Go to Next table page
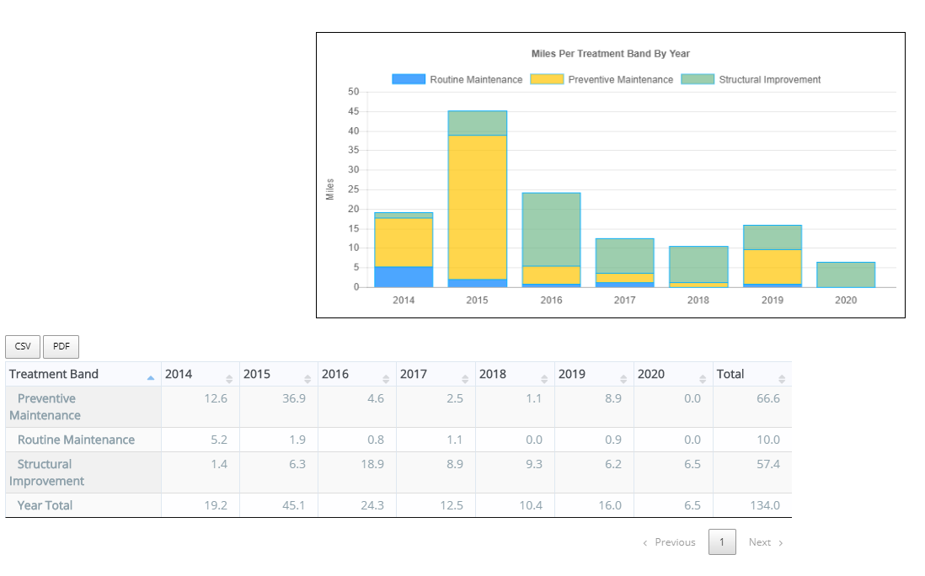Viewport: 925px width, 576px height. click(766, 542)
